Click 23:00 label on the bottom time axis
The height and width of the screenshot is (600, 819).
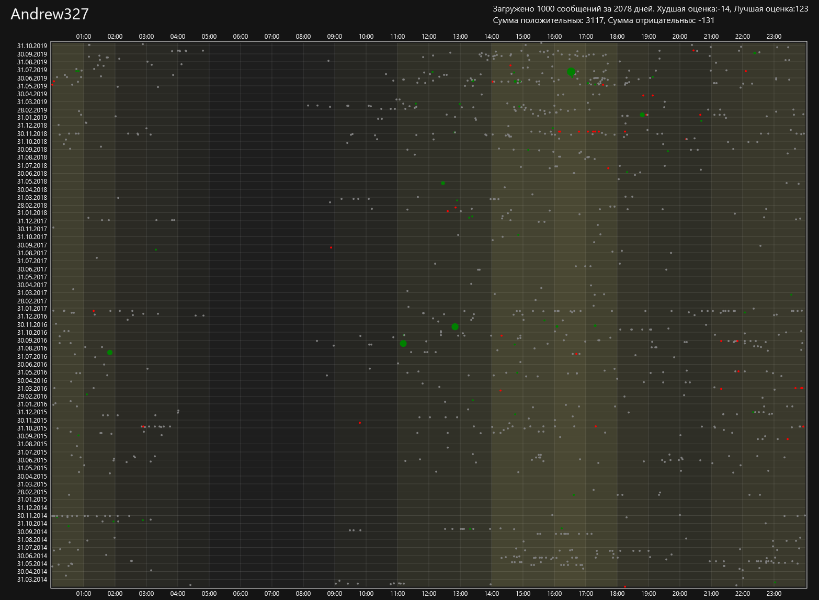pyautogui.click(x=774, y=594)
